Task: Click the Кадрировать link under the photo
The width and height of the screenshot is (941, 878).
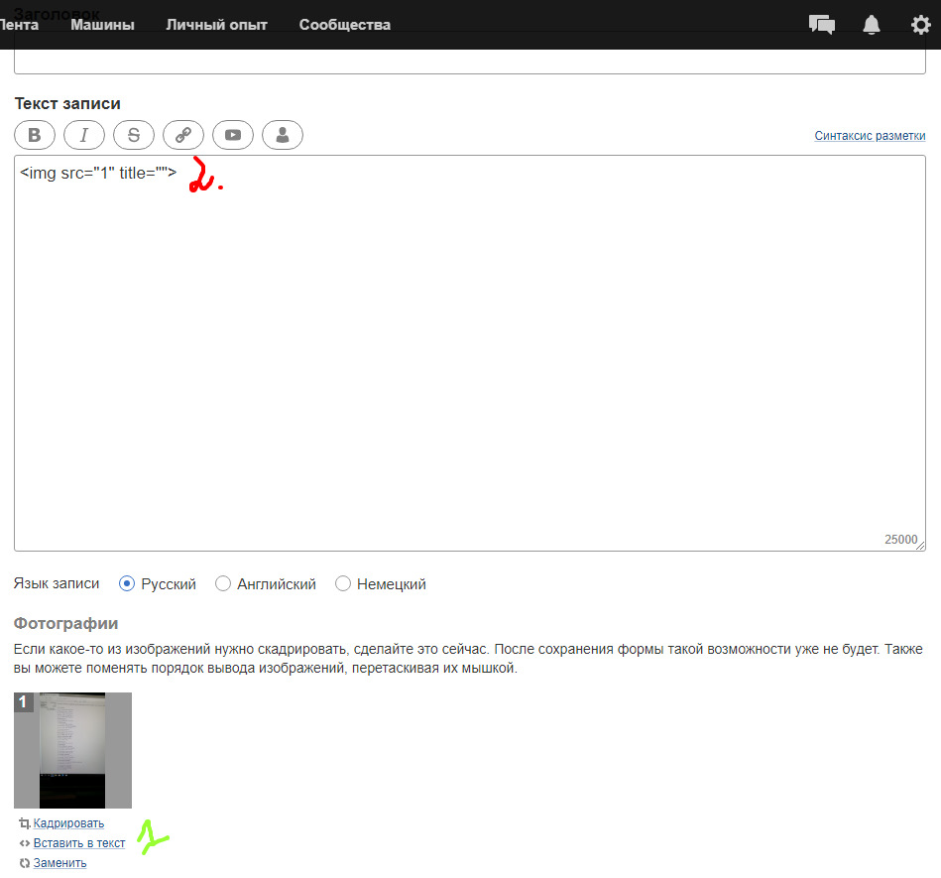Action: click(68, 823)
